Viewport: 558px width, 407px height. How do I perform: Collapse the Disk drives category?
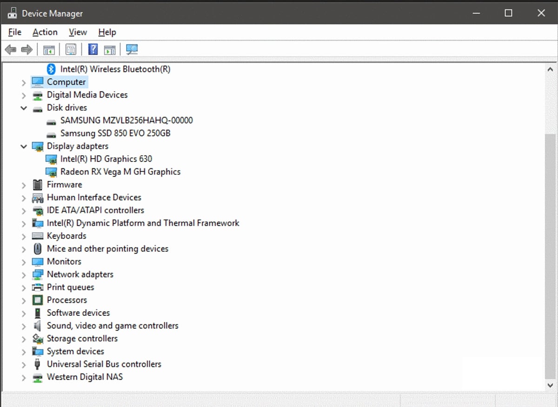pyautogui.click(x=24, y=108)
